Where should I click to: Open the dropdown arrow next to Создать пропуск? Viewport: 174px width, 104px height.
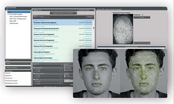(76, 13)
